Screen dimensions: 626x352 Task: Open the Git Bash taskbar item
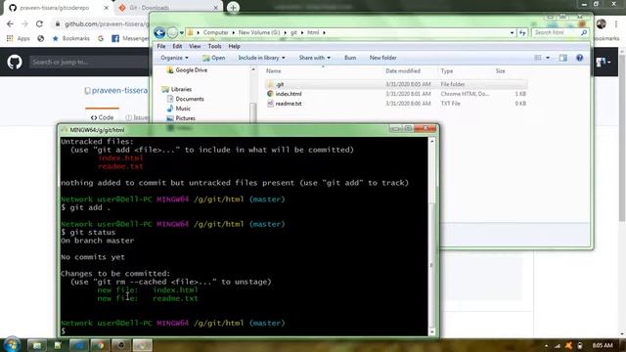142,345
